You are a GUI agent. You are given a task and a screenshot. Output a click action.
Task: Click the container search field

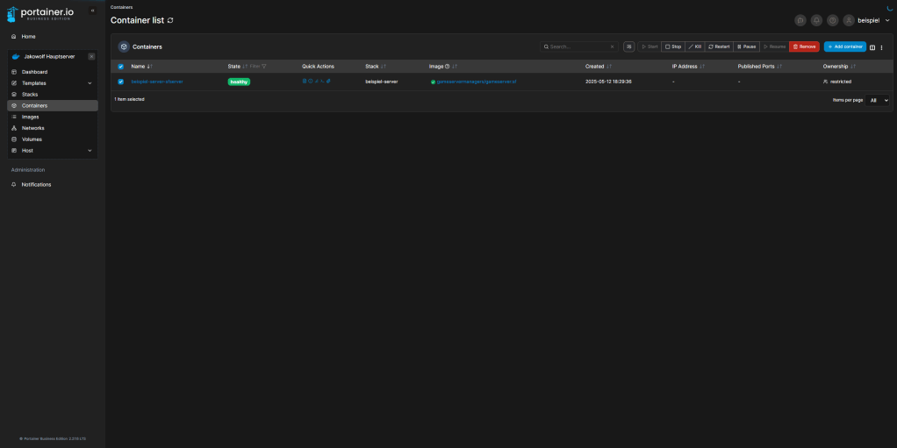[579, 46]
